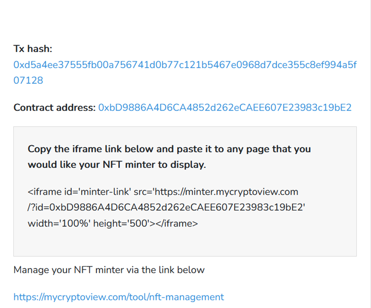Open the contract address 0xbD9886A4 link
Viewport: 371px width, 308px height.
225,108
